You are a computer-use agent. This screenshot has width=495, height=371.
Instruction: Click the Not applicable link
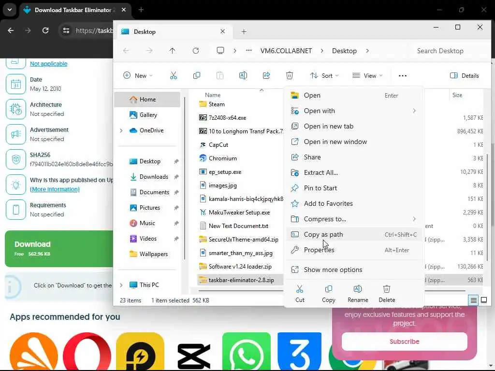point(49,64)
